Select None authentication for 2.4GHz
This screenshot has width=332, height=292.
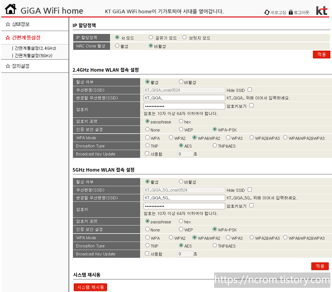pos(147,129)
